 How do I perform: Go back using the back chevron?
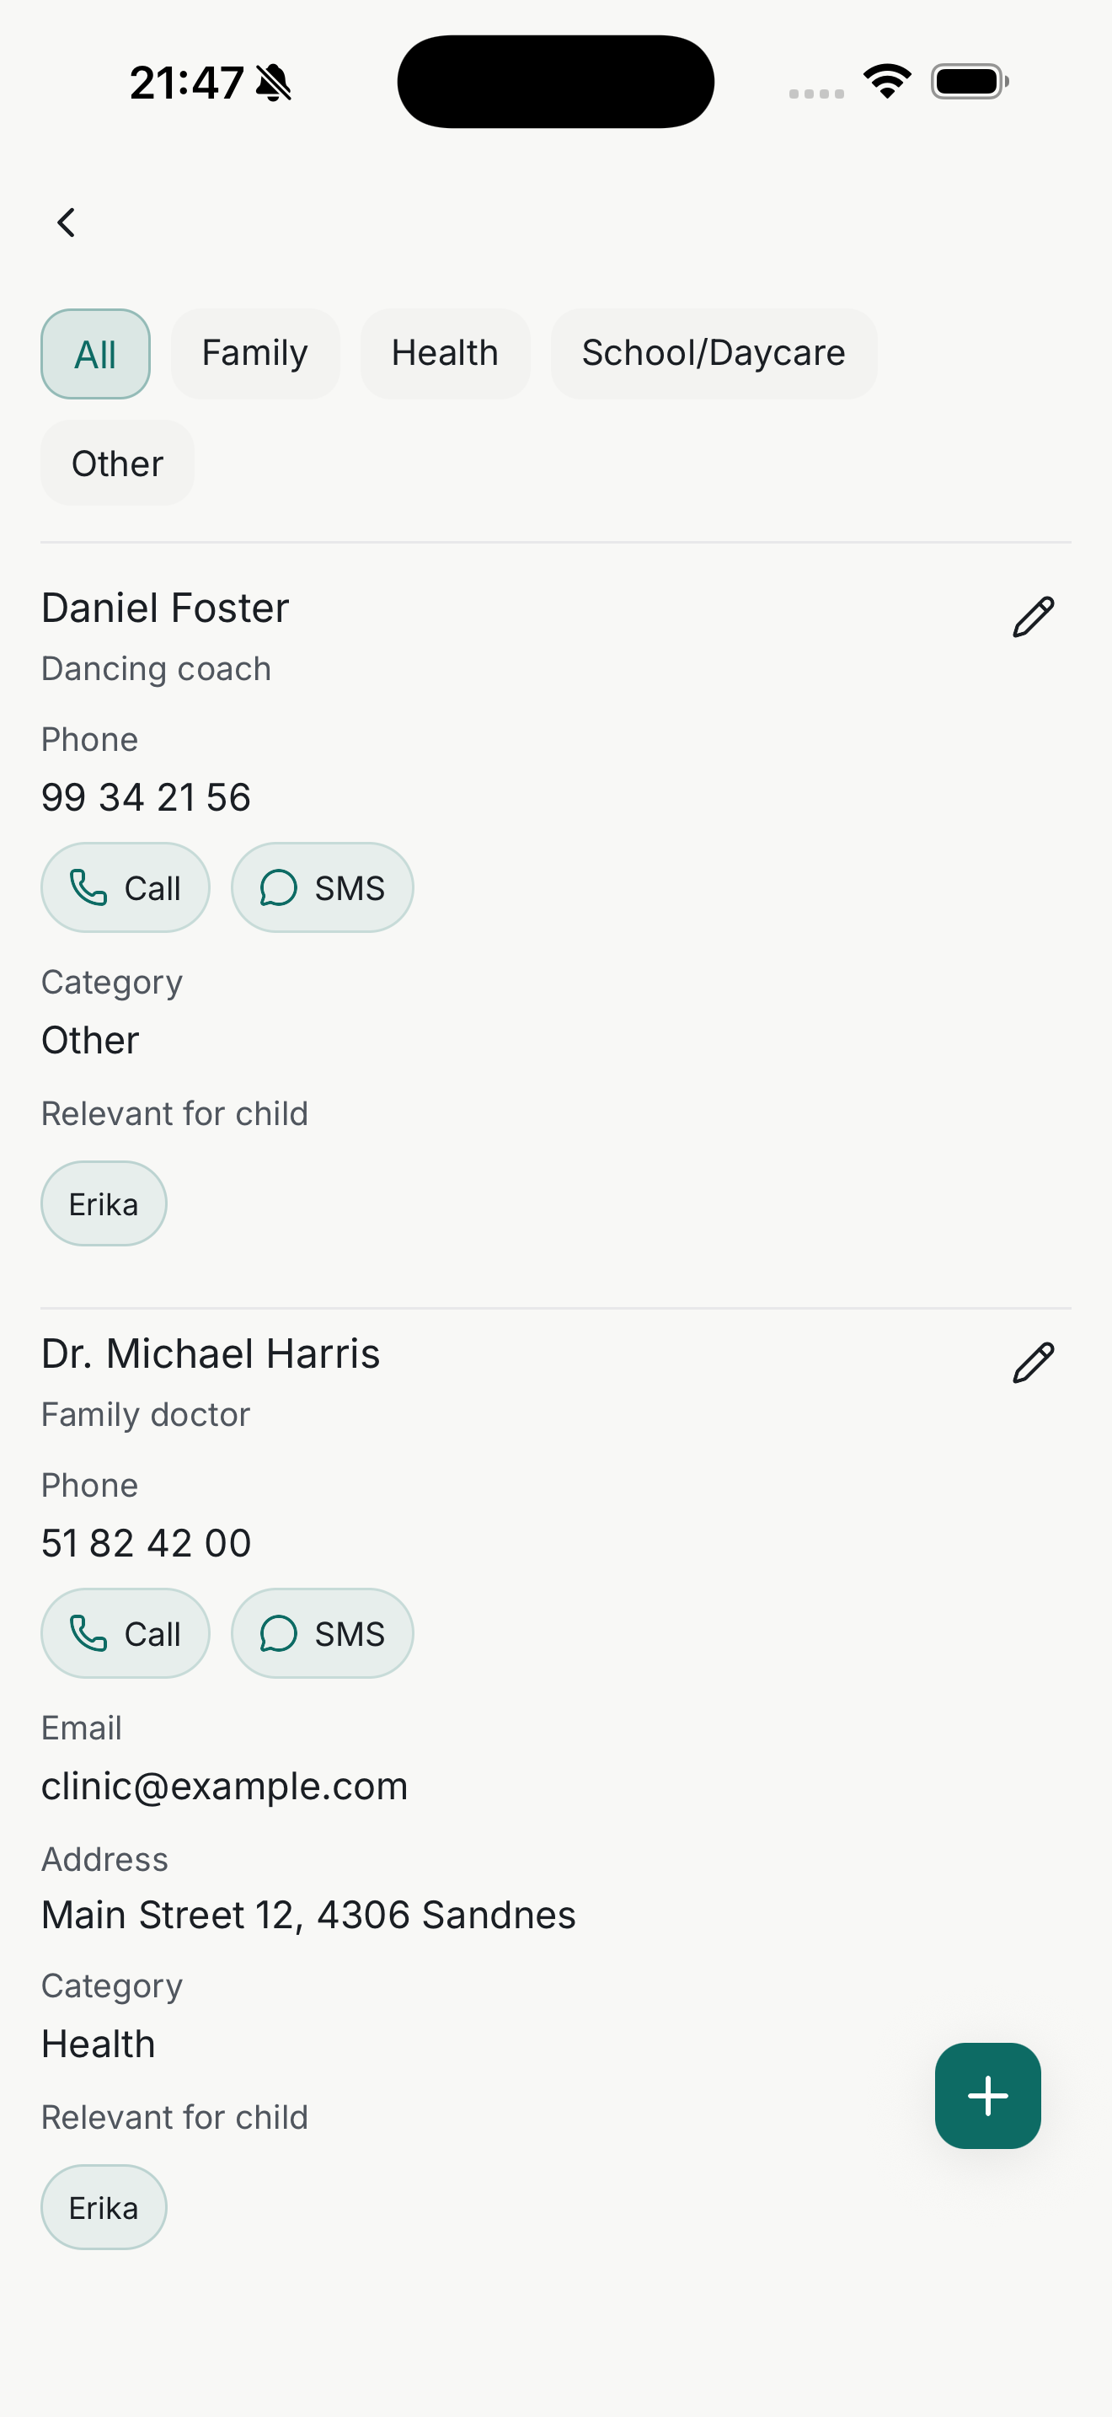66,223
